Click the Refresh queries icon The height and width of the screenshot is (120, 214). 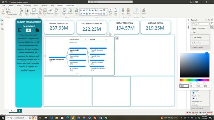(70, 11)
